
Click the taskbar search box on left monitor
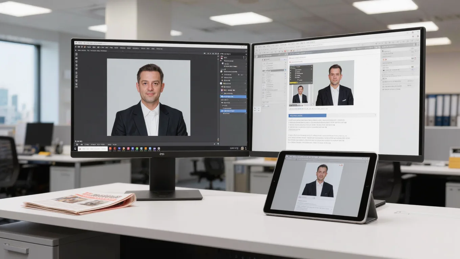coord(93,149)
